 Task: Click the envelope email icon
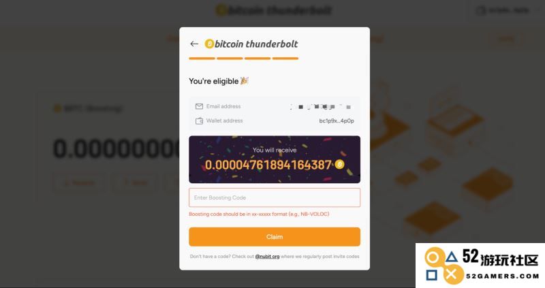click(x=199, y=106)
